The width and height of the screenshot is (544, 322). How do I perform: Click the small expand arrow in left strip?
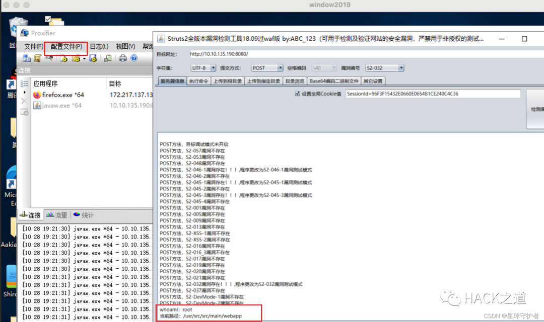click(24, 92)
